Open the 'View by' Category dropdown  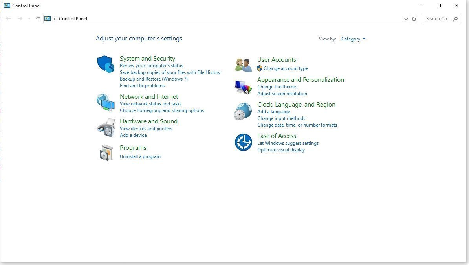(x=352, y=39)
